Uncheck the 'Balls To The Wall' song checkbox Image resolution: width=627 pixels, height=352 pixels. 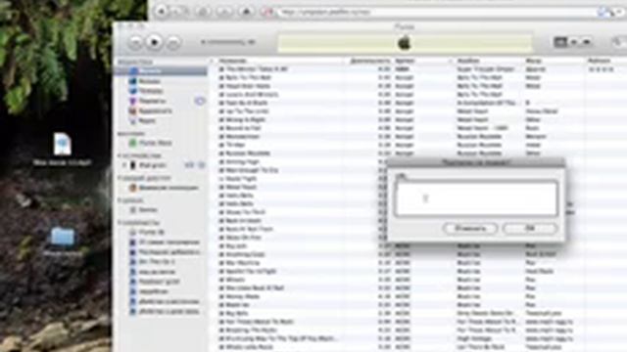click(221, 77)
